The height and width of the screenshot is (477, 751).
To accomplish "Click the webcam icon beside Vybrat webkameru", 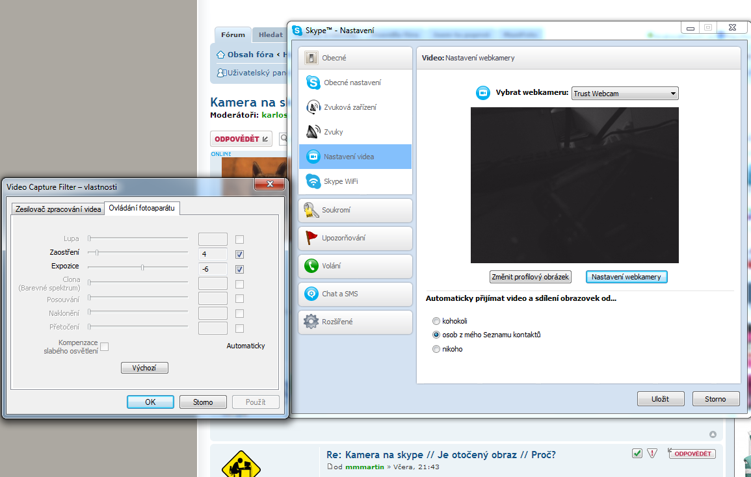I will click(x=482, y=92).
